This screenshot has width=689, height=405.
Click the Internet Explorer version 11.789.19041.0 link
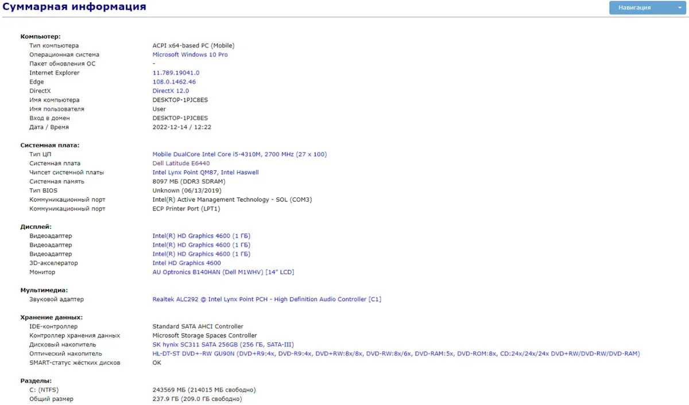click(x=176, y=73)
